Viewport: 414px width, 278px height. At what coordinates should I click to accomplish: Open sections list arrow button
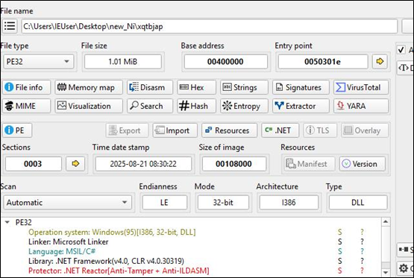click(75, 164)
